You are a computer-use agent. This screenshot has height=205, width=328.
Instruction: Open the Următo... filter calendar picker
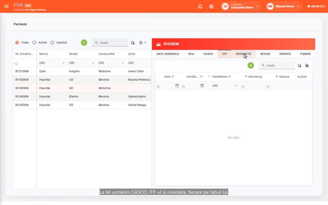pyautogui.click(x=202, y=86)
